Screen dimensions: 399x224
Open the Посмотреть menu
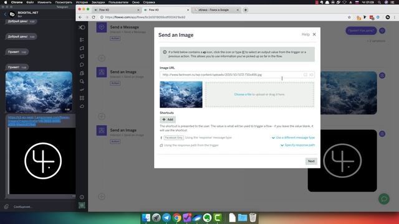coord(64,2)
